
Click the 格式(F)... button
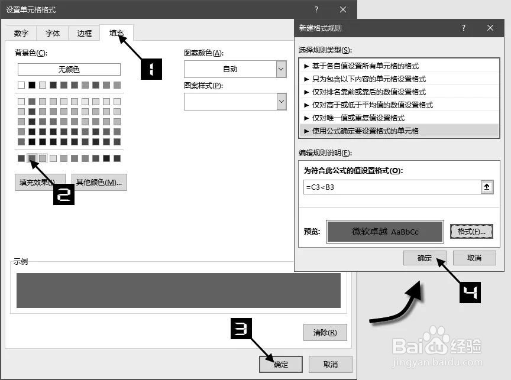click(x=471, y=232)
